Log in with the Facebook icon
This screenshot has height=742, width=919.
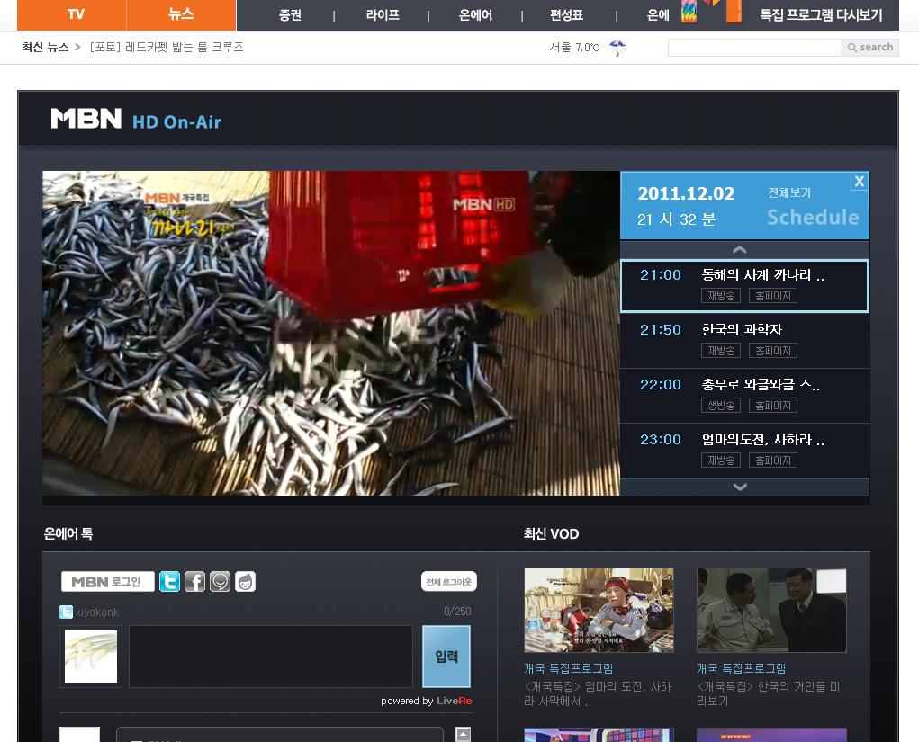click(194, 582)
